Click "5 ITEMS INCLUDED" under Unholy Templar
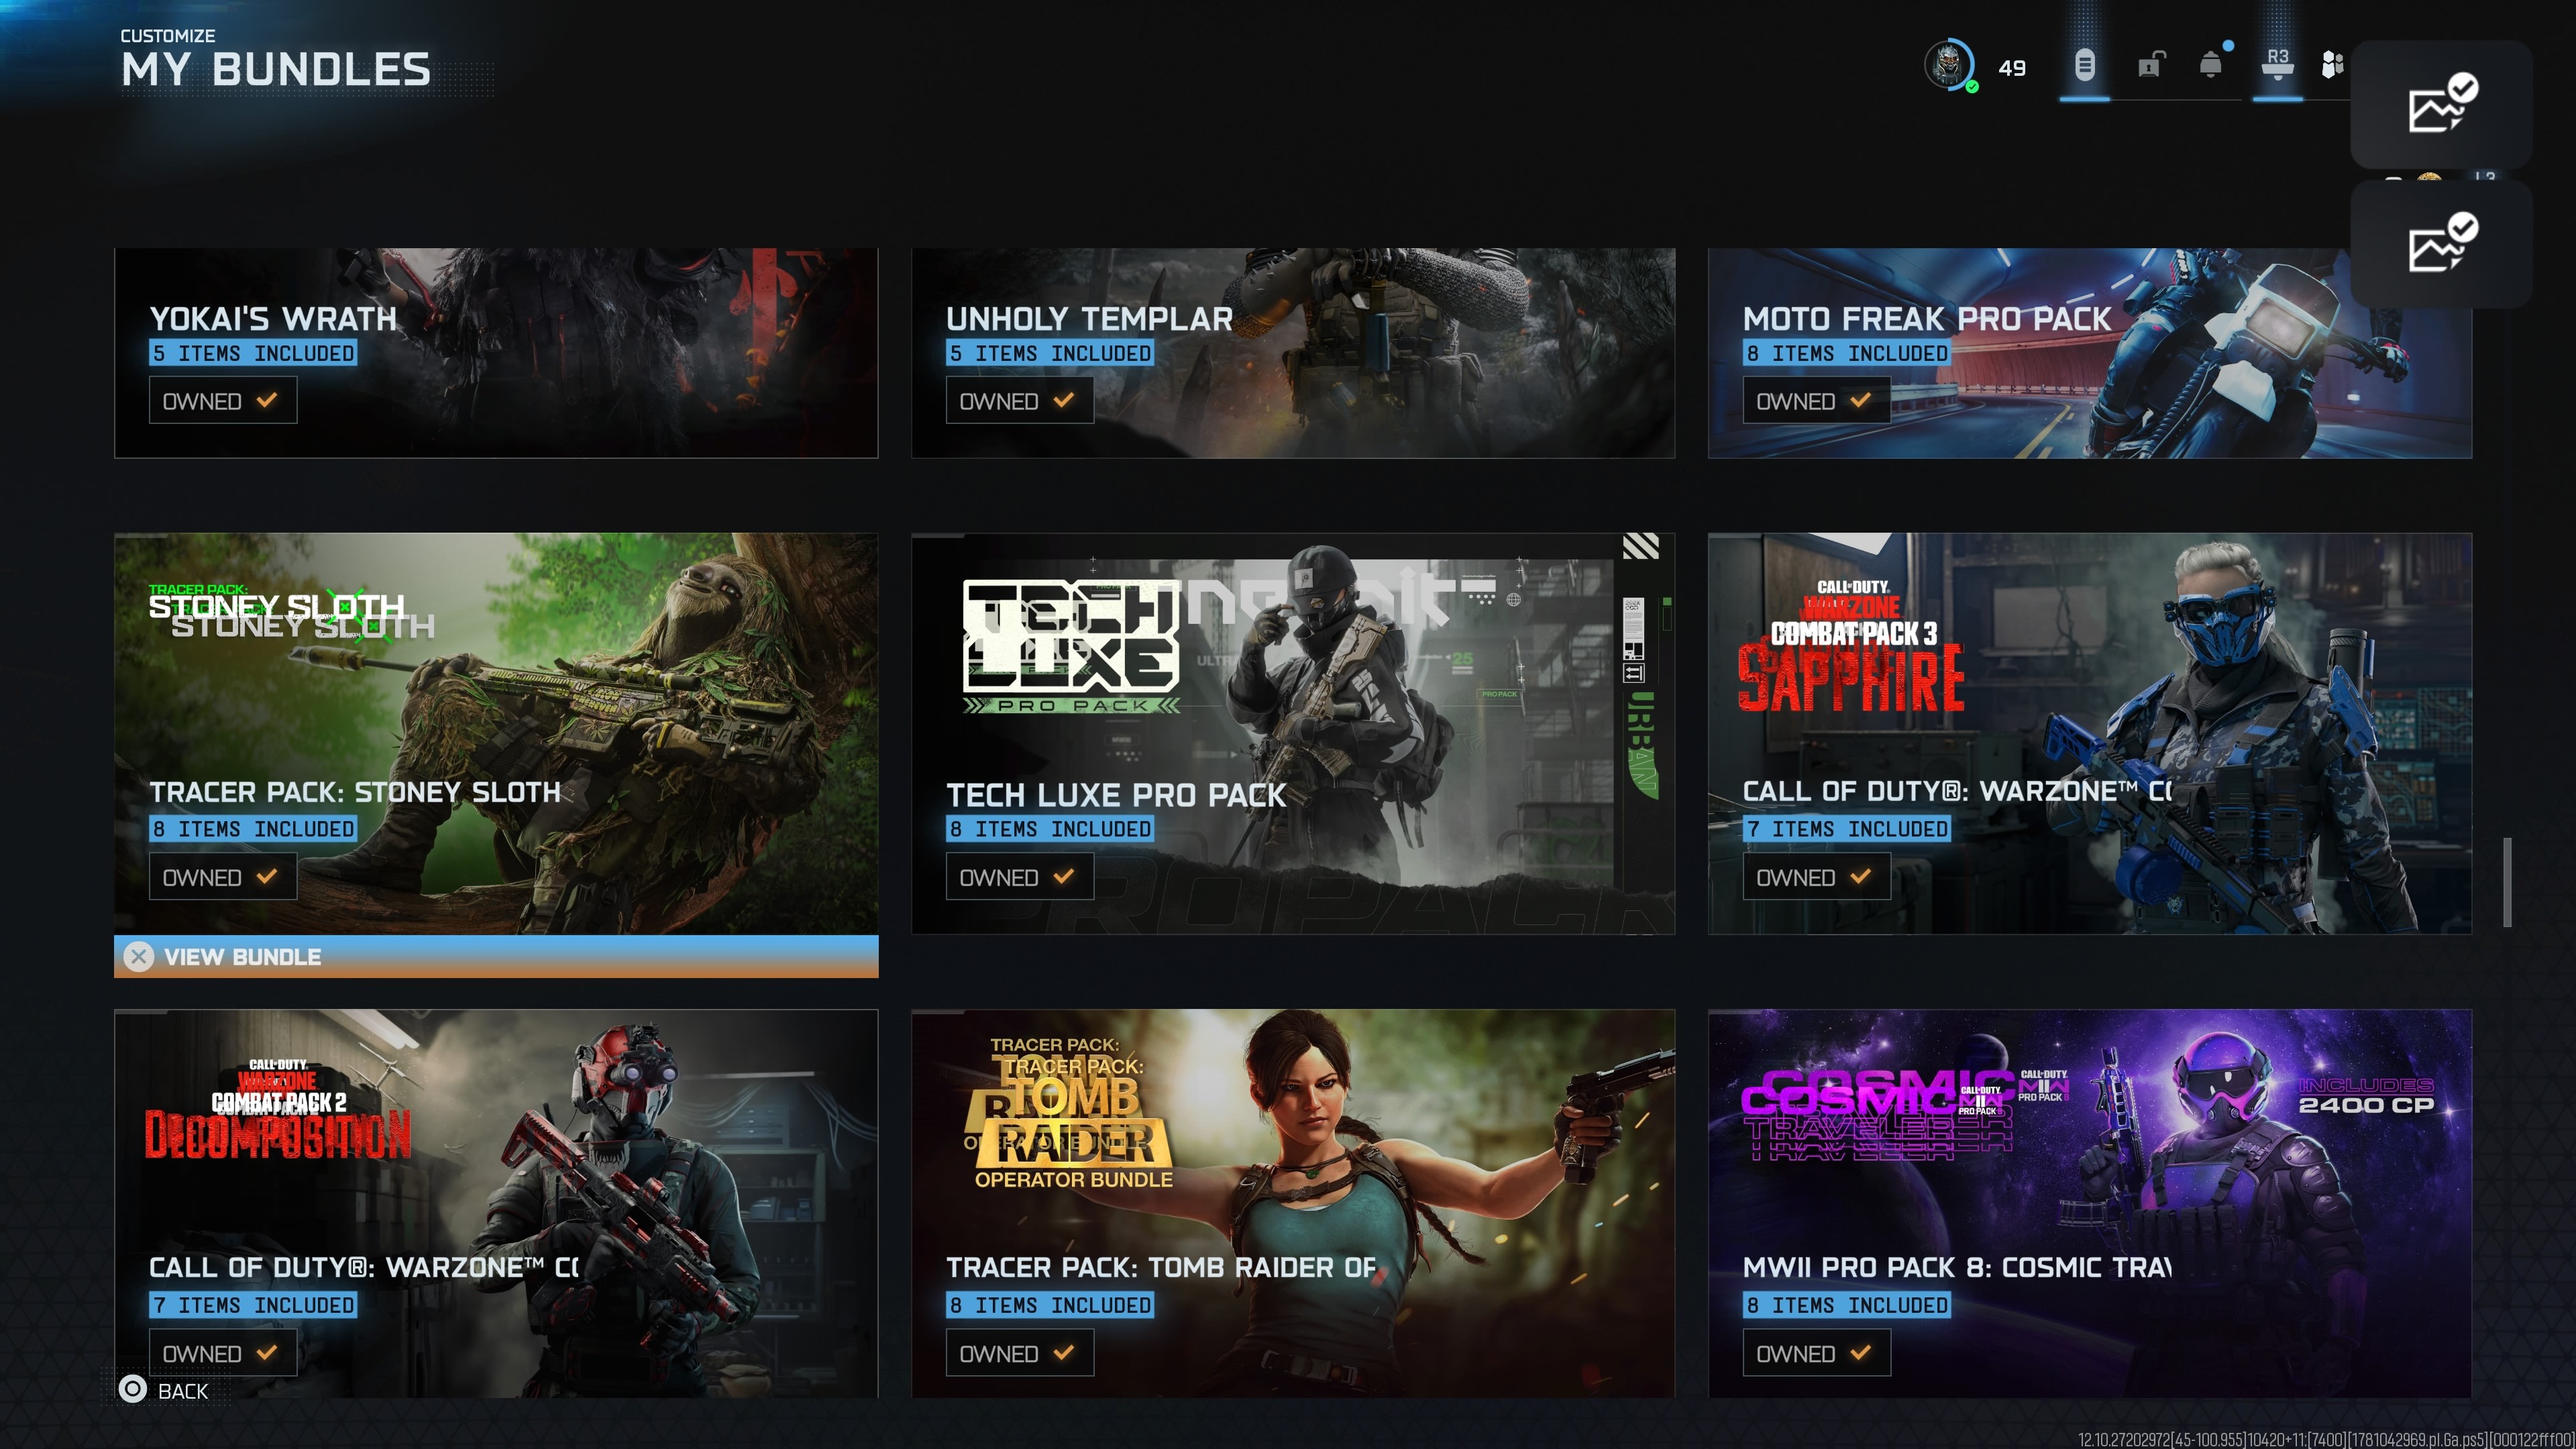This screenshot has width=2576, height=1449. pos(1050,353)
